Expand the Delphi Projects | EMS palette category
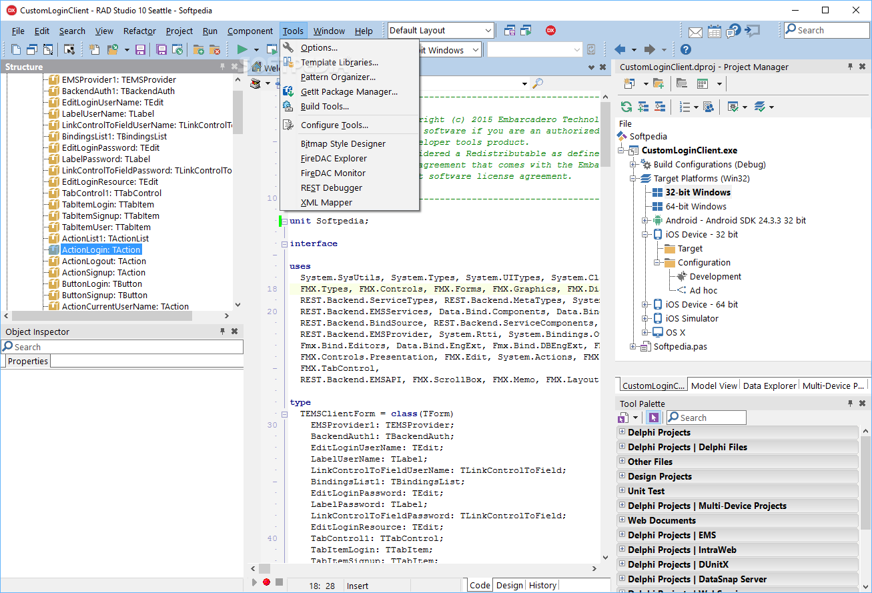 (622, 534)
